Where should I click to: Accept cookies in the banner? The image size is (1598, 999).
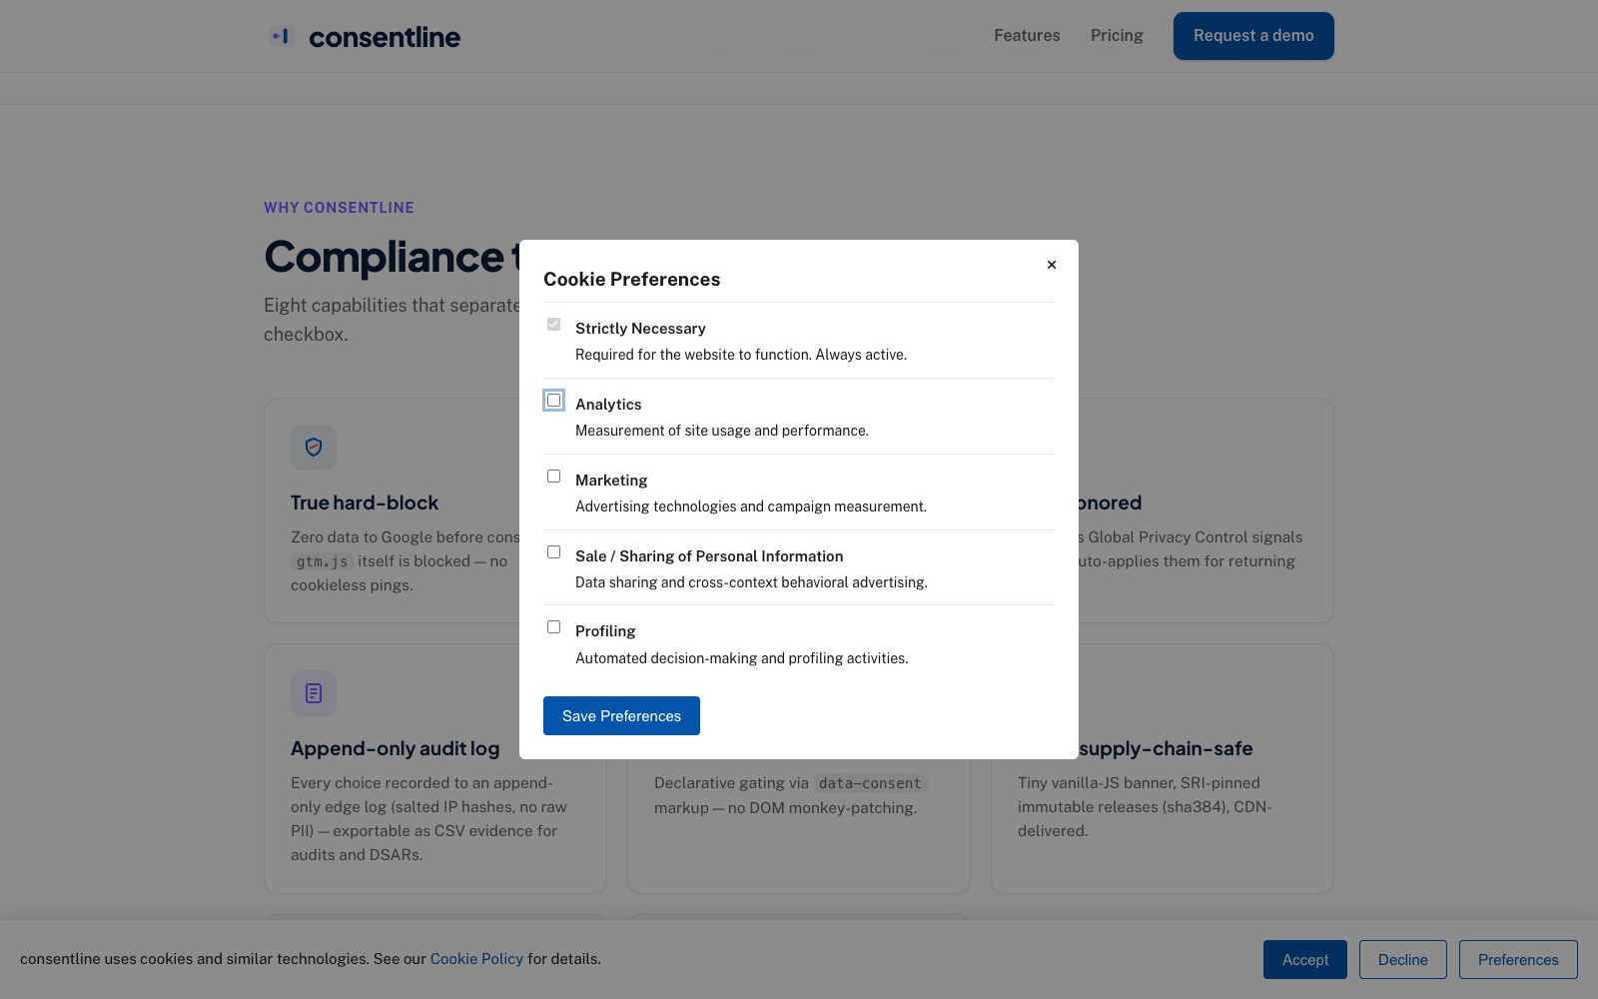click(1305, 960)
